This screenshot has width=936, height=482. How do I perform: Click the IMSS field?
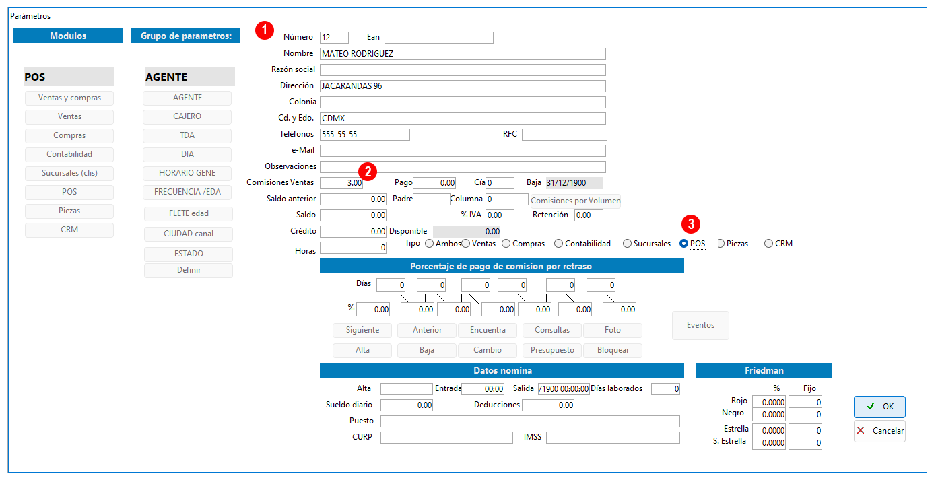(x=613, y=438)
